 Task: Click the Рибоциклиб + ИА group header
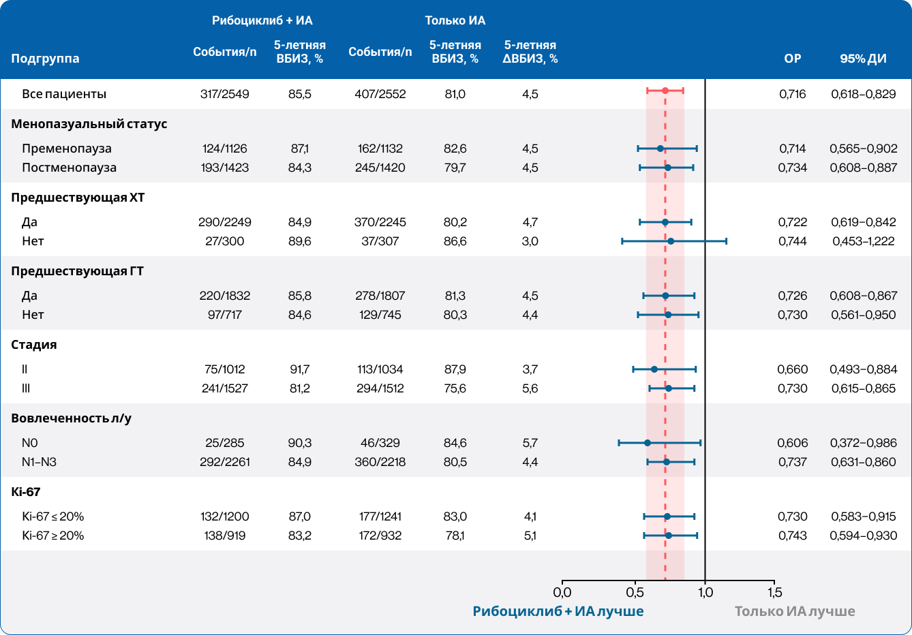(x=262, y=20)
